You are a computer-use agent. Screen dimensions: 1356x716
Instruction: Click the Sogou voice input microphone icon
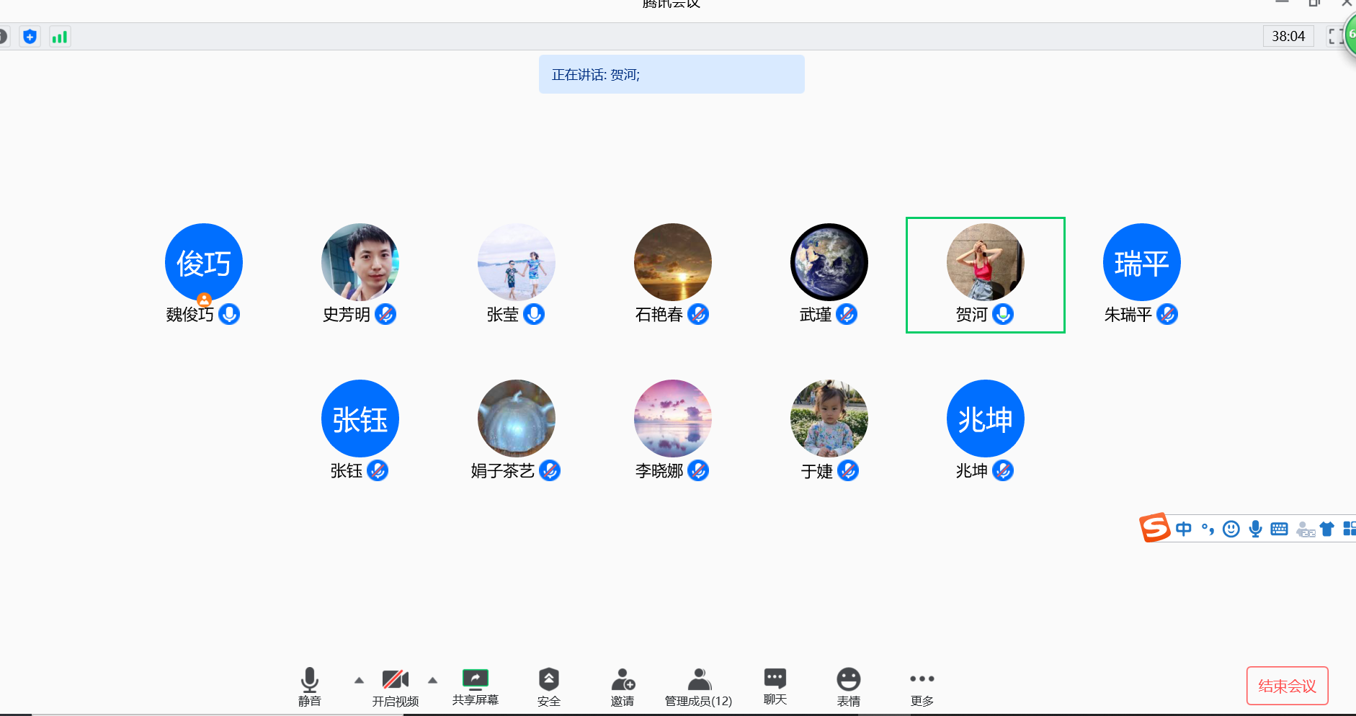1255,529
